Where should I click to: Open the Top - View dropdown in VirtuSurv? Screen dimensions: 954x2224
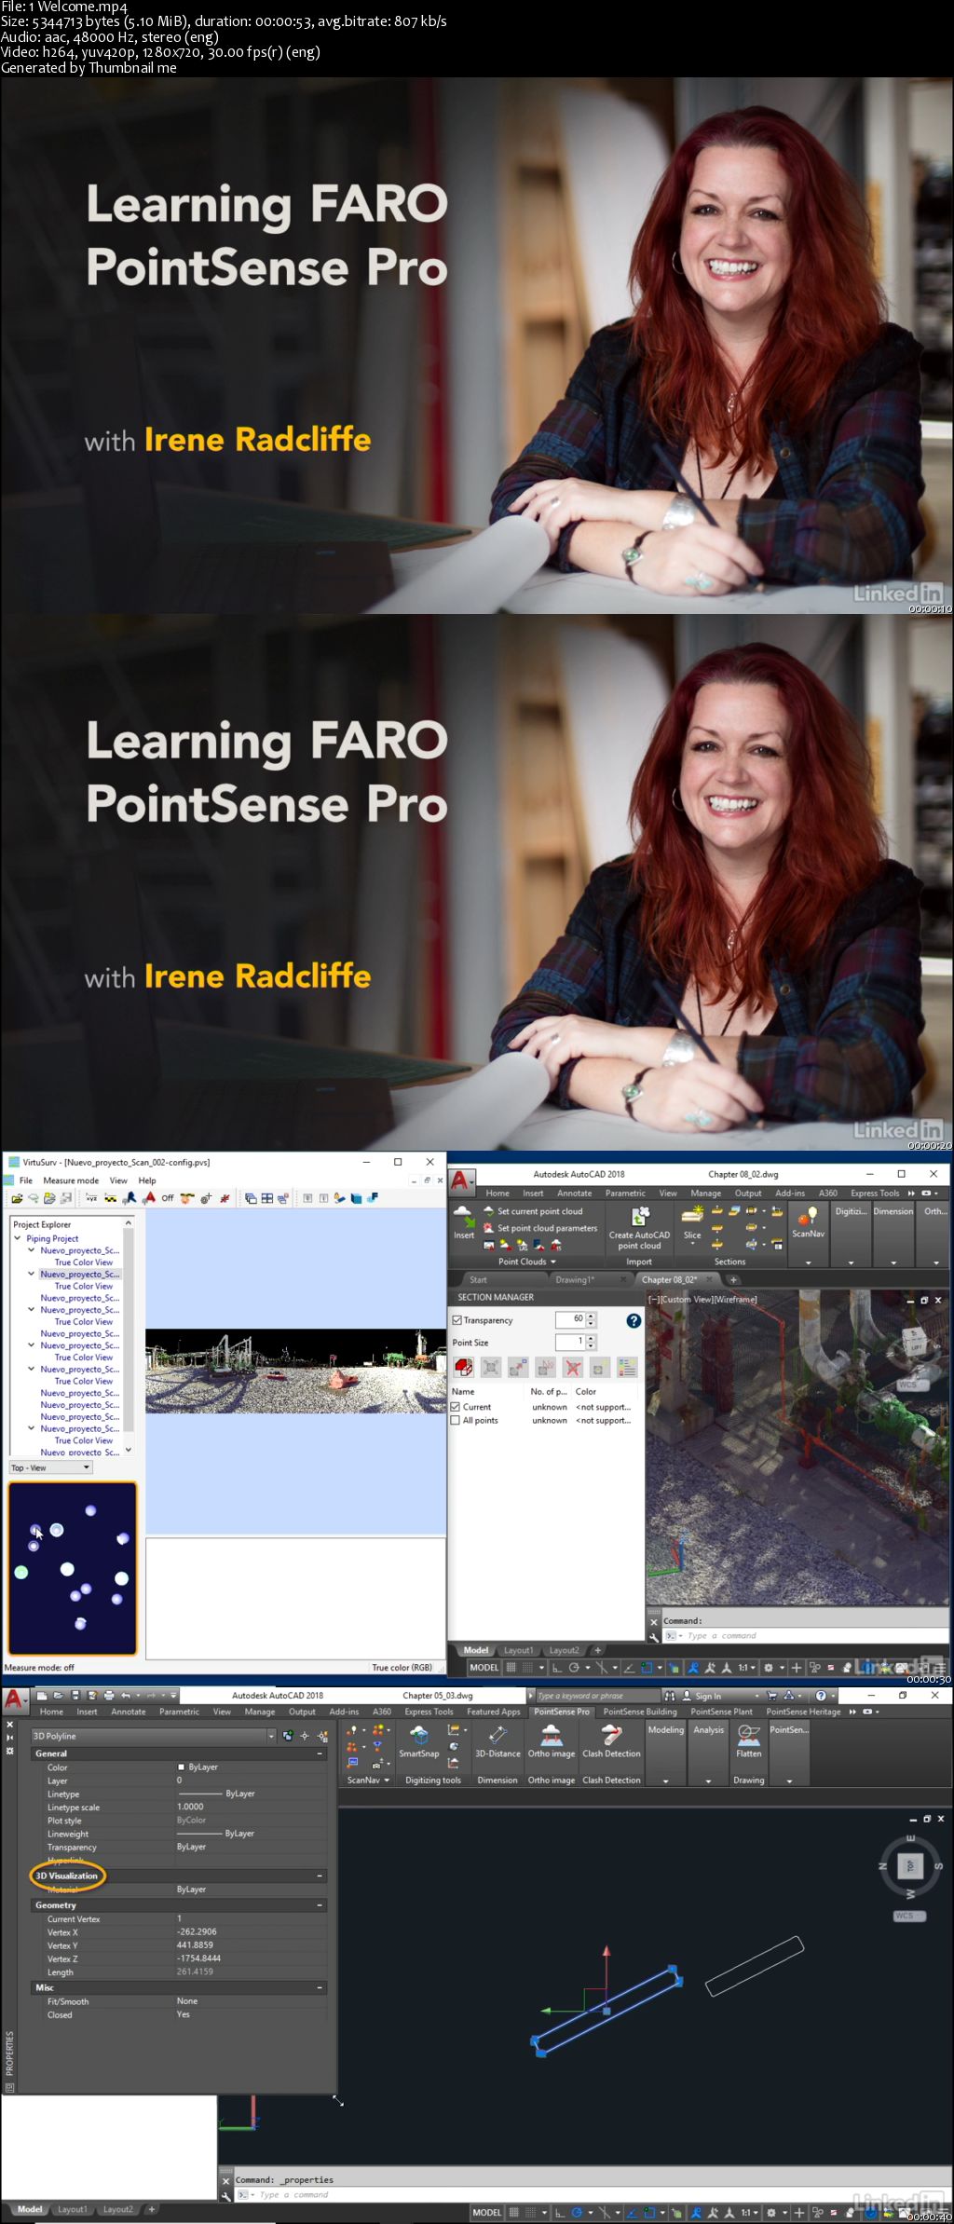click(x=51, y=1467)
